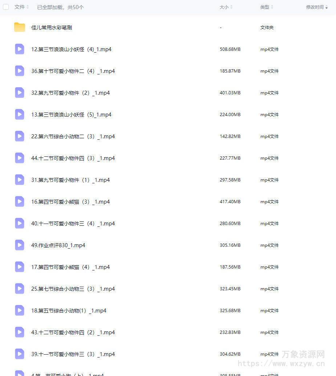The height and width of the screenshot is (376, 336).
Task: Select the 40.十一节可爱小物件三 (4) file name
Action: pos(73,224)
